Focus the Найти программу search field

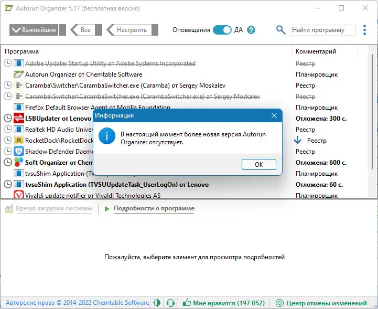click(323, 30)
